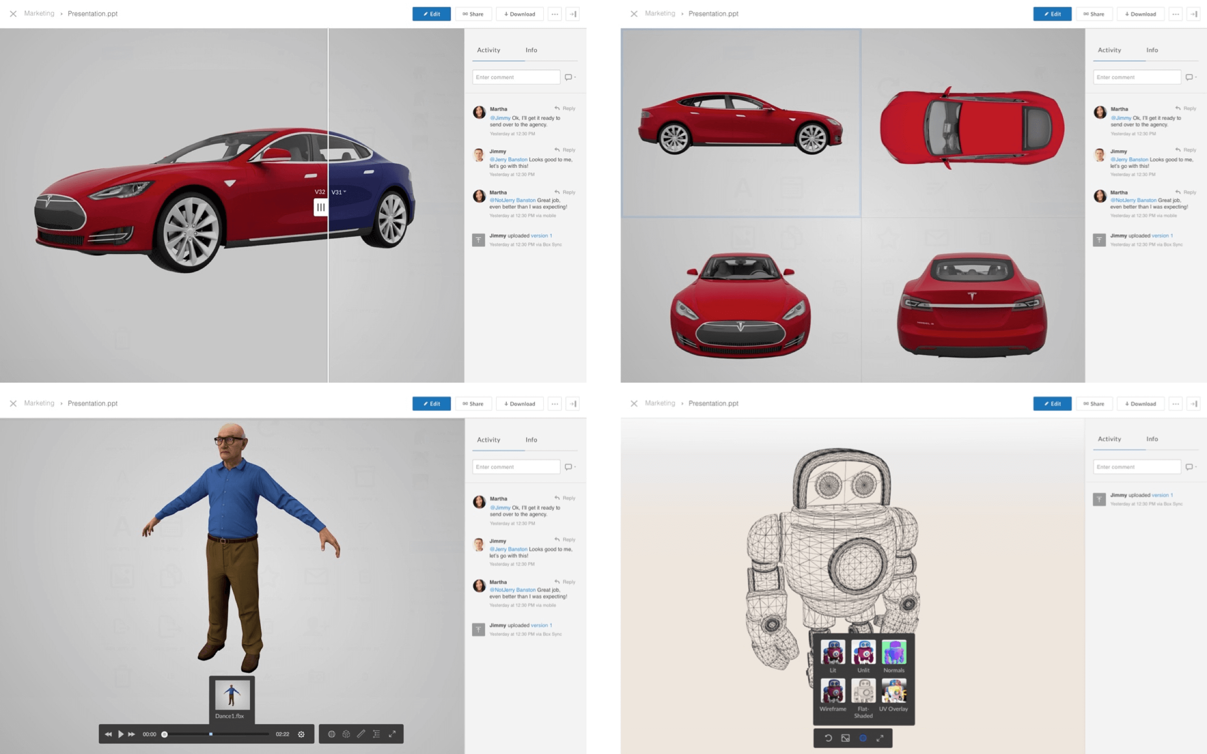The image size is (1207, 754).
Task: Focus comment field in wireframe robot window
Action: click(x=1137, y=467)
